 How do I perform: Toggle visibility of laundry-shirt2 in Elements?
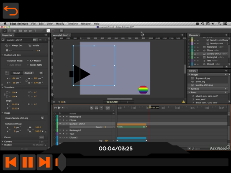(x=195, y=54)
